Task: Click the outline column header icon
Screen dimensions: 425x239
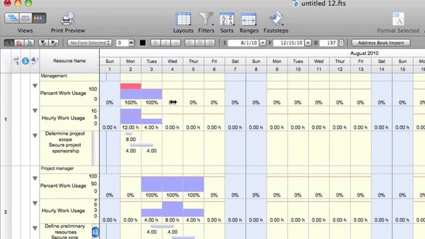Action: point(16,60)
